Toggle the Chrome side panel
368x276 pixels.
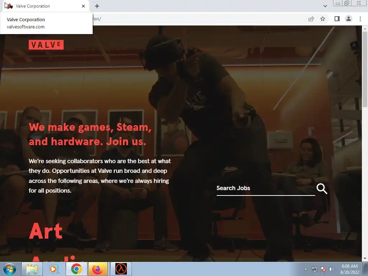(337, 19)
